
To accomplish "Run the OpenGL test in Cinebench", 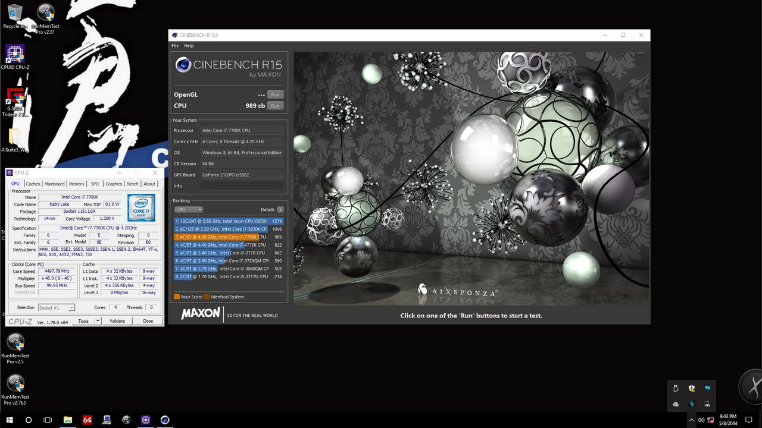I will 275,95.
